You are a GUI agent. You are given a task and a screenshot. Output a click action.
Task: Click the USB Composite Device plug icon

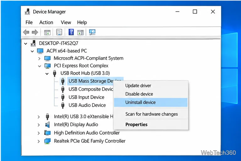click(63, 89)
